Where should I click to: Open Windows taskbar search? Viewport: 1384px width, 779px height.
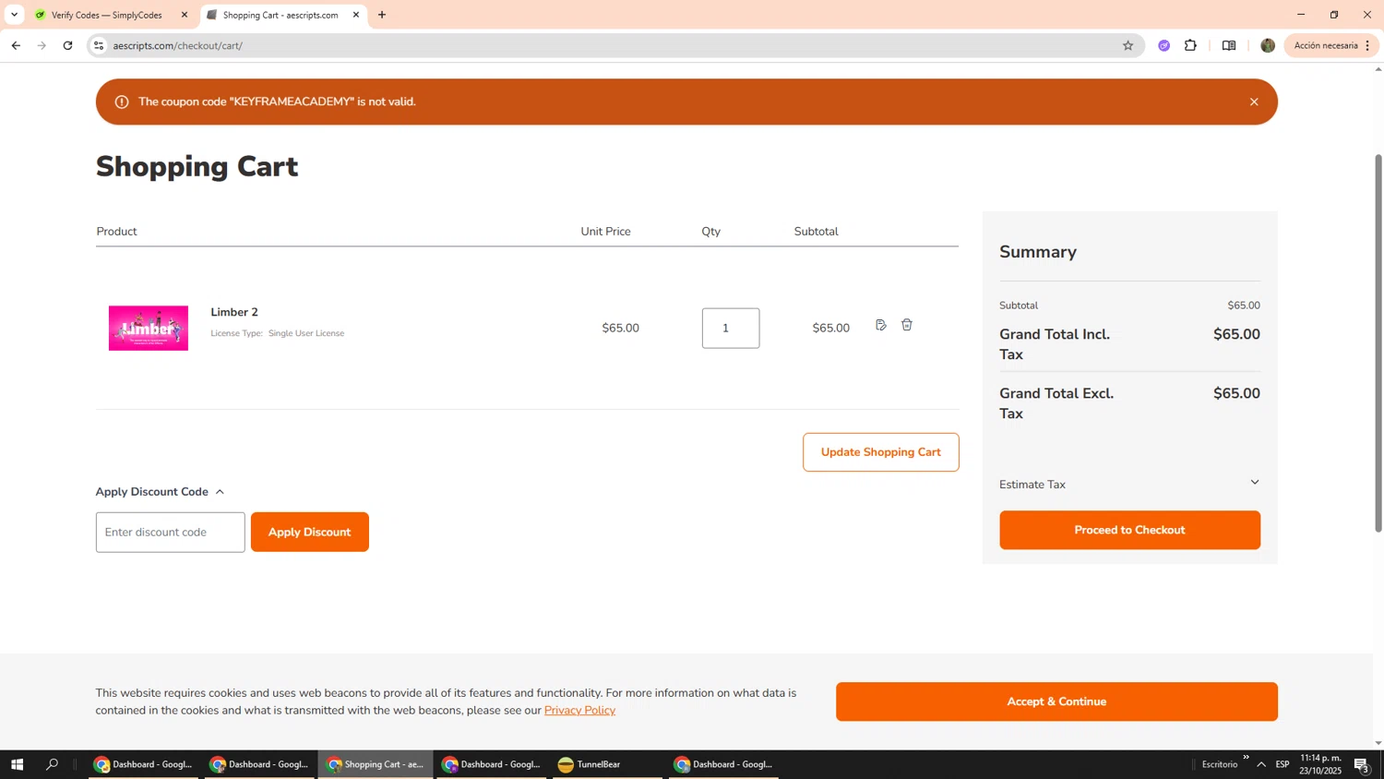click(53, 764)
